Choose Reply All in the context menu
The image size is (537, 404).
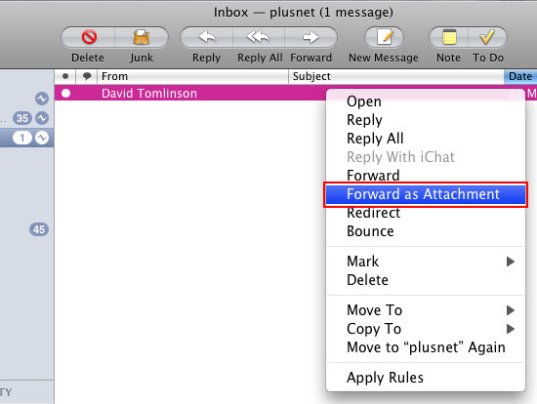tap(426, 139)
